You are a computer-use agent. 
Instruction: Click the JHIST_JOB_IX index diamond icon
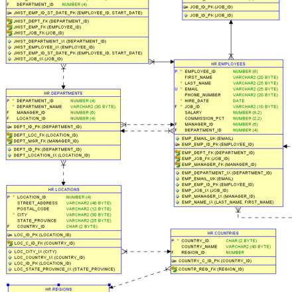(9, 59)
